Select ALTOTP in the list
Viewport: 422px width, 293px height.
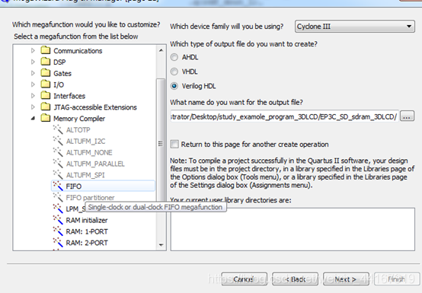click(x=78, y=130)
